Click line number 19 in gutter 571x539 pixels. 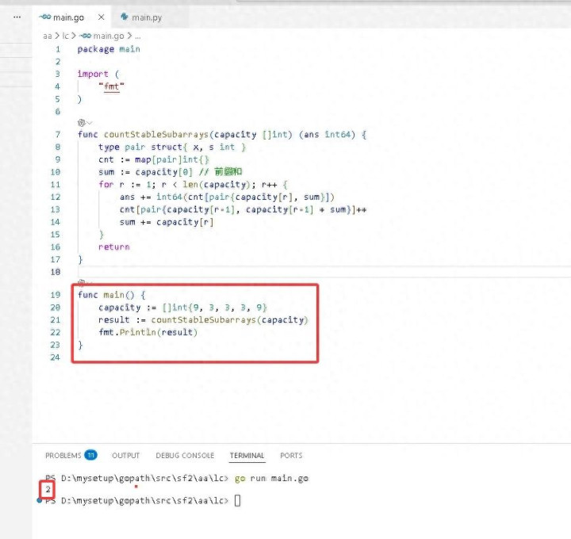pos(56,295)
